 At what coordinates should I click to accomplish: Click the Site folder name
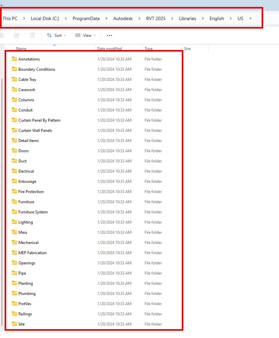(x=22, y=324)
